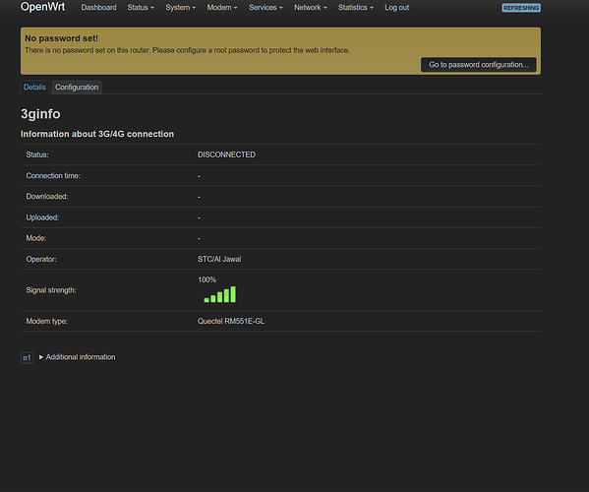Screen dimensions: 589x492
Task: Click the Quectel RM551E-GL modem type
Action: [231, 321]
